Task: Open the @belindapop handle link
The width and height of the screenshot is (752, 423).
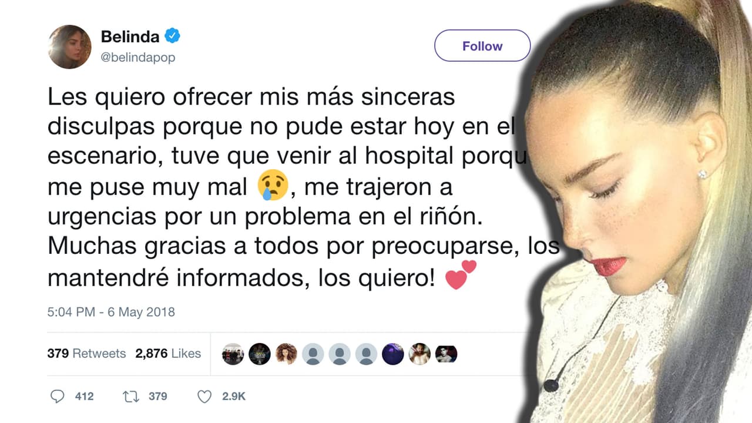Action: (138, 58)
